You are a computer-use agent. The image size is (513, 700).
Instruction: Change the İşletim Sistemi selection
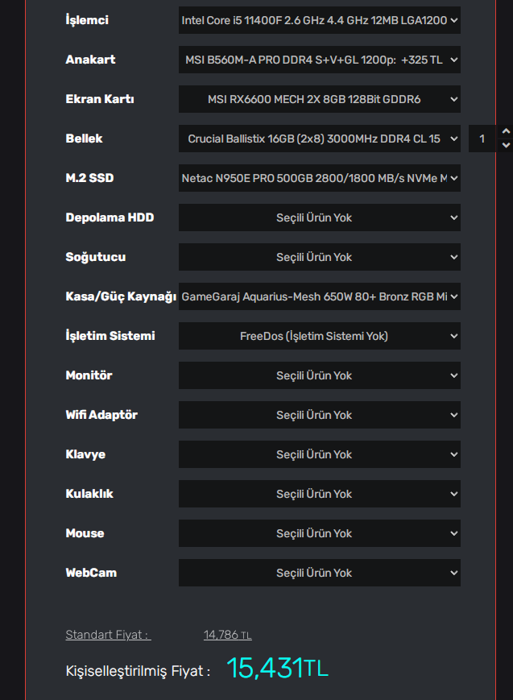(319, 336)
